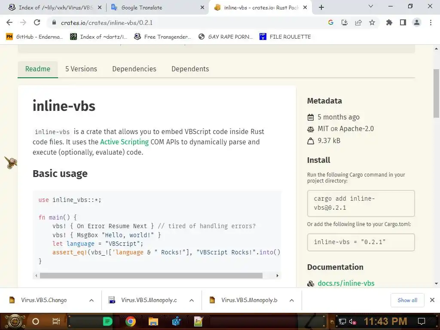Open Task View on taskbar
This screenshot has width=440, height=330.
pos(56,321)
